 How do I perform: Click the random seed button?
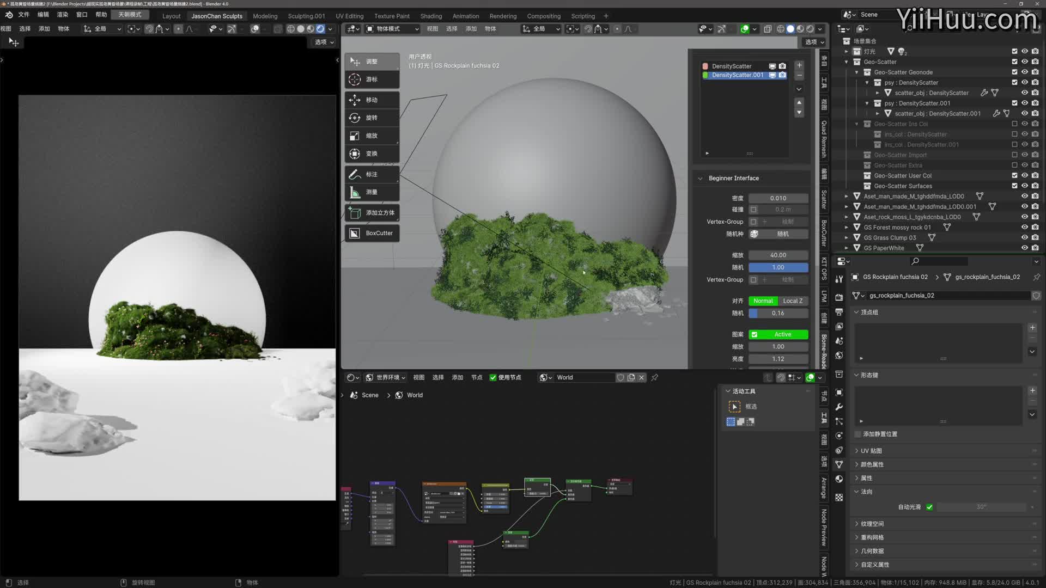coord(783,234)
